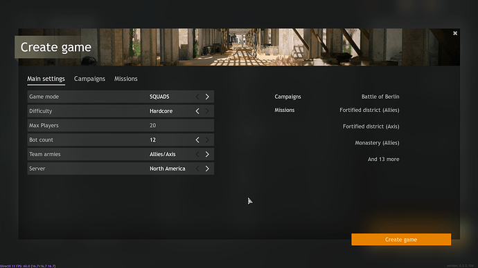Click Fortified district (Axis) mission

click(x=371, y=126)
